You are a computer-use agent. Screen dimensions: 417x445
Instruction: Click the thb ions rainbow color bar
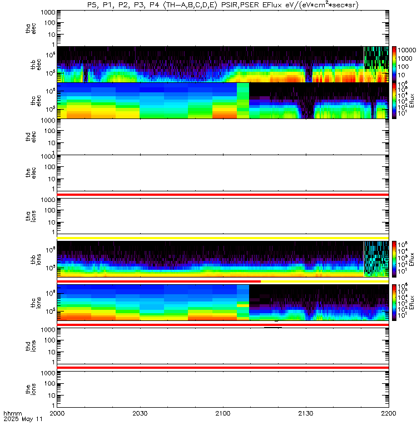click(x=394, y=259)
